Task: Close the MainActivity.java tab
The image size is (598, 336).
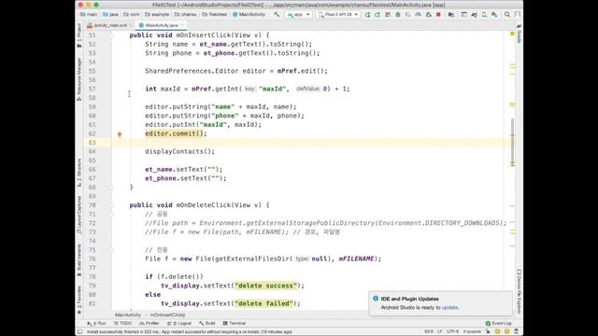Action: click(182, 25)
